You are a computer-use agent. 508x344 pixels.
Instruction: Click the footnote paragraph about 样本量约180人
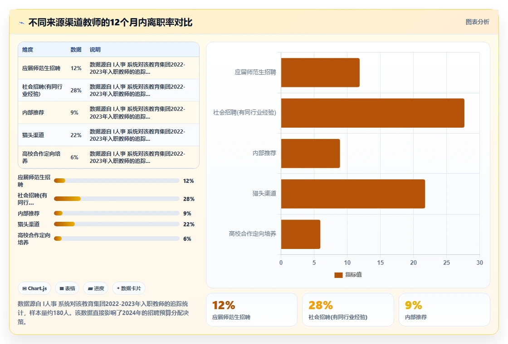tap(103, 313)
